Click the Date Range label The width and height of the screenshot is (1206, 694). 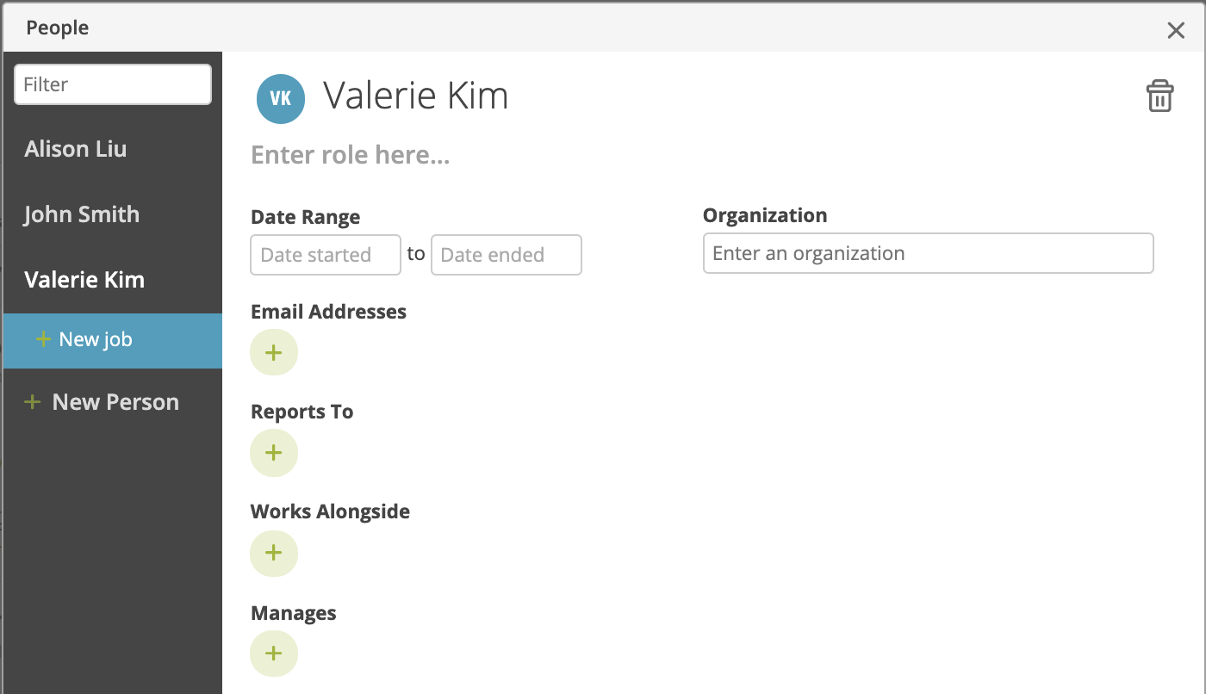[x=306, y=217]
